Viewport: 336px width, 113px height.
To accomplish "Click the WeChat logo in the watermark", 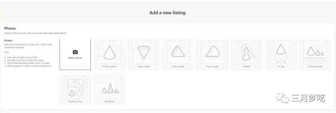I will tap(282, 98).
